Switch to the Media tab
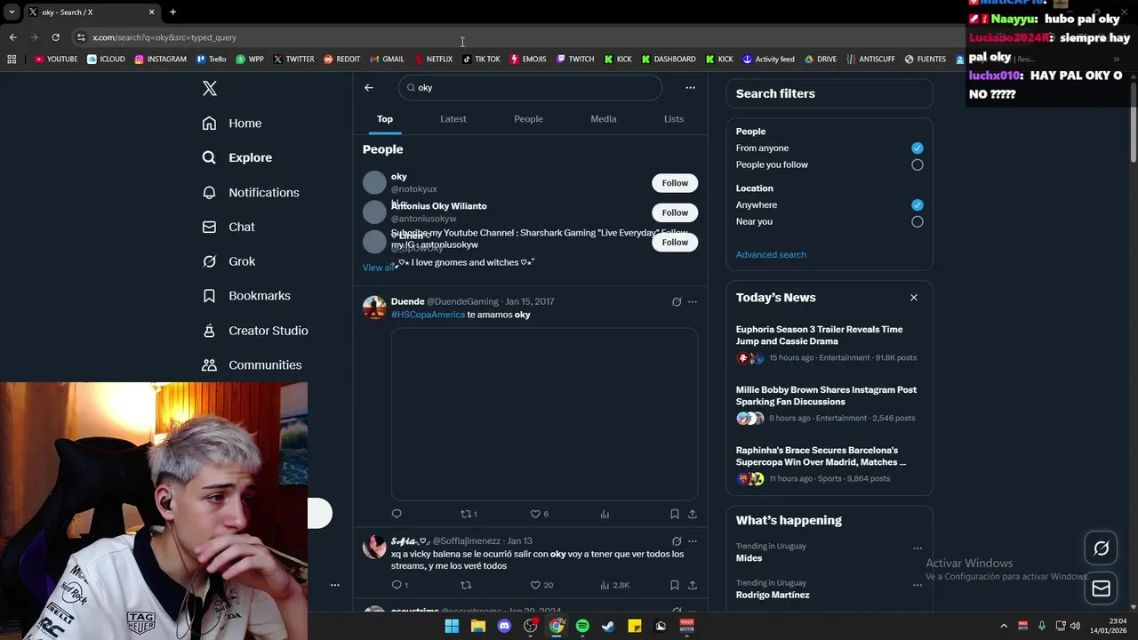1138x640 pixels. point(604,119)
